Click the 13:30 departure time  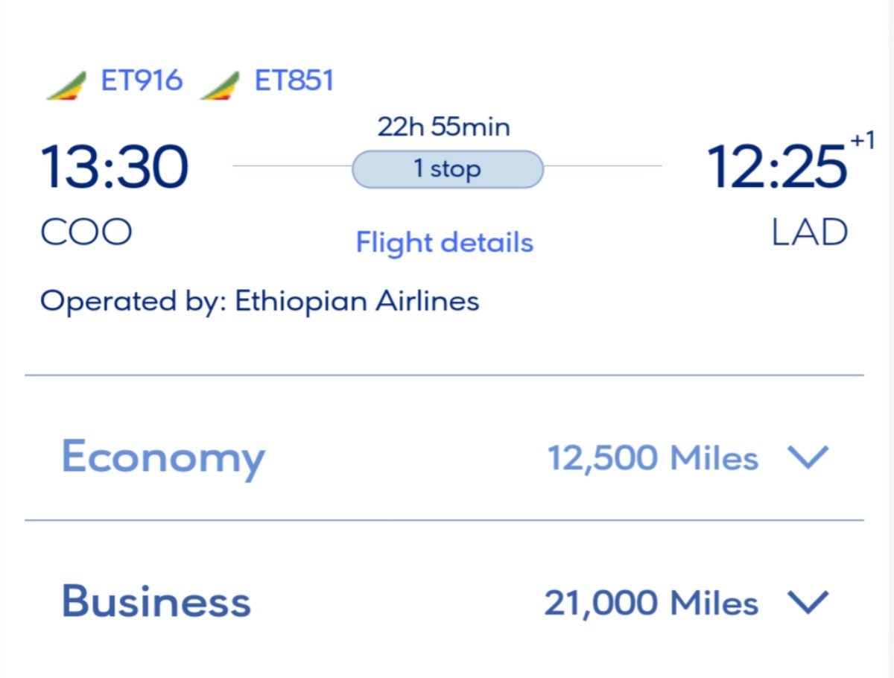point(115,168)
